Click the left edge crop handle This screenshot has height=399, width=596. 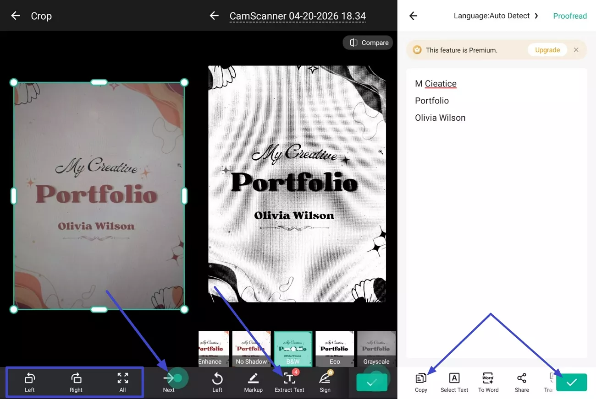[x=14, y=196]
